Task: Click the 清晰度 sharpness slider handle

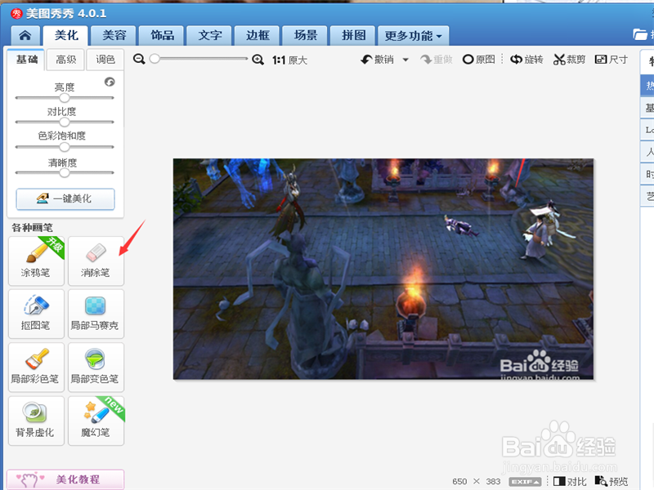Action: click(65, 172)
